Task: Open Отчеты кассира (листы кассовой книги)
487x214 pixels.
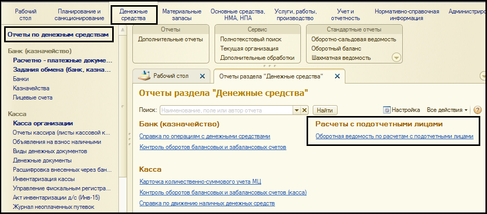Action: (x=62, y=133)
